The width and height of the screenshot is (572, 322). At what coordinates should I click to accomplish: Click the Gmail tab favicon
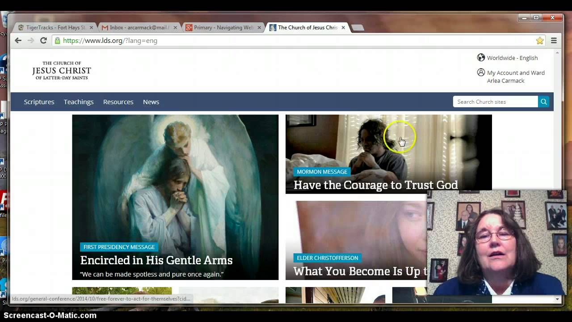(x=105, y=28)
